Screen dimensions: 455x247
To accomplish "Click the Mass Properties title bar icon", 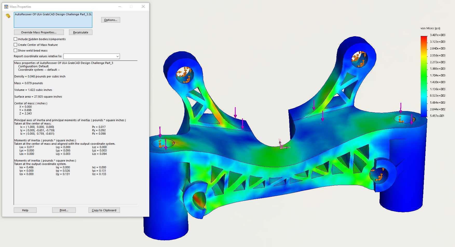I will [x=6, y=6].
